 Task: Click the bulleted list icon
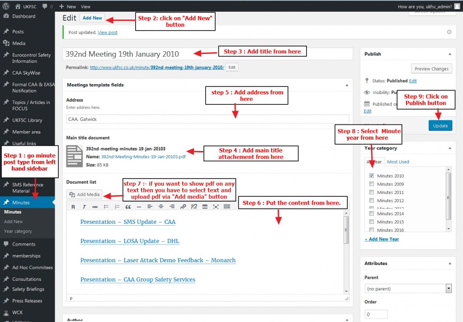(x=106, y=207)
